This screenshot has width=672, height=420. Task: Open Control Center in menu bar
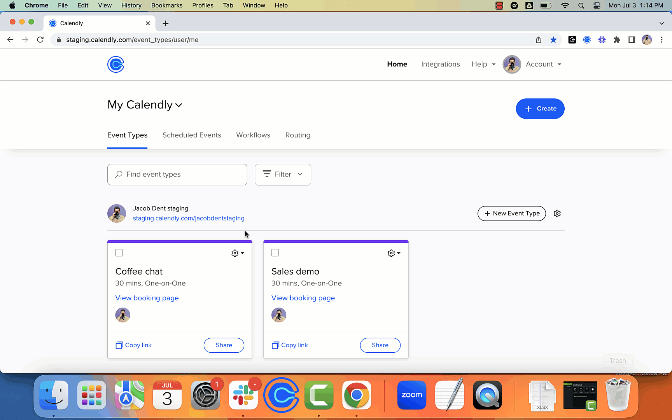tap(597, 5)
